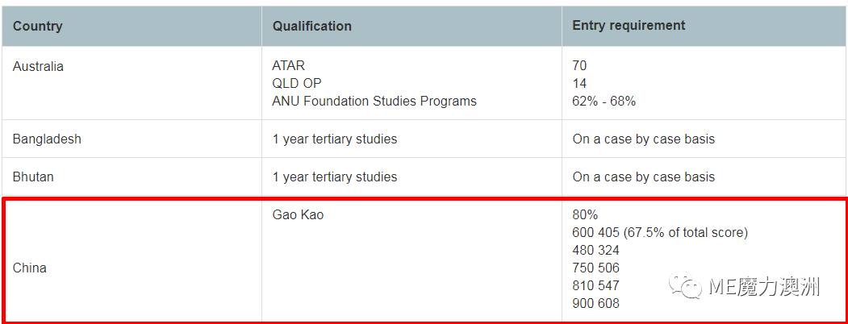848x324 pixels.
Task: Click ANU Foundation Studies Programs text
Action: [374, 101]
